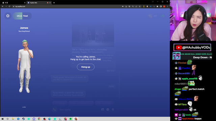Click the Bacardi86 chat username

pos(184,73)
